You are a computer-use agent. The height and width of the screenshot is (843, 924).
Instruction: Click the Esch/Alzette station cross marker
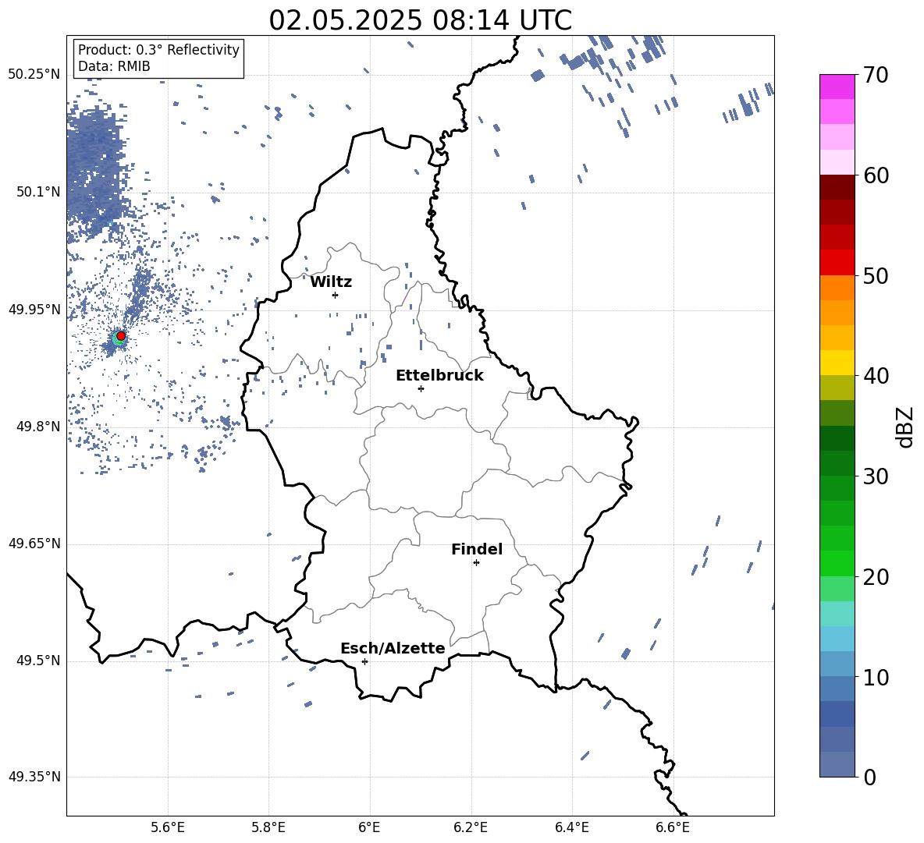364,661
